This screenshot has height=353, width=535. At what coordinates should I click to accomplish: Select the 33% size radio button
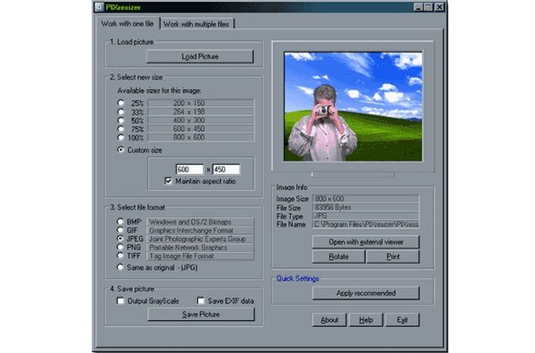tap(121, 111)
